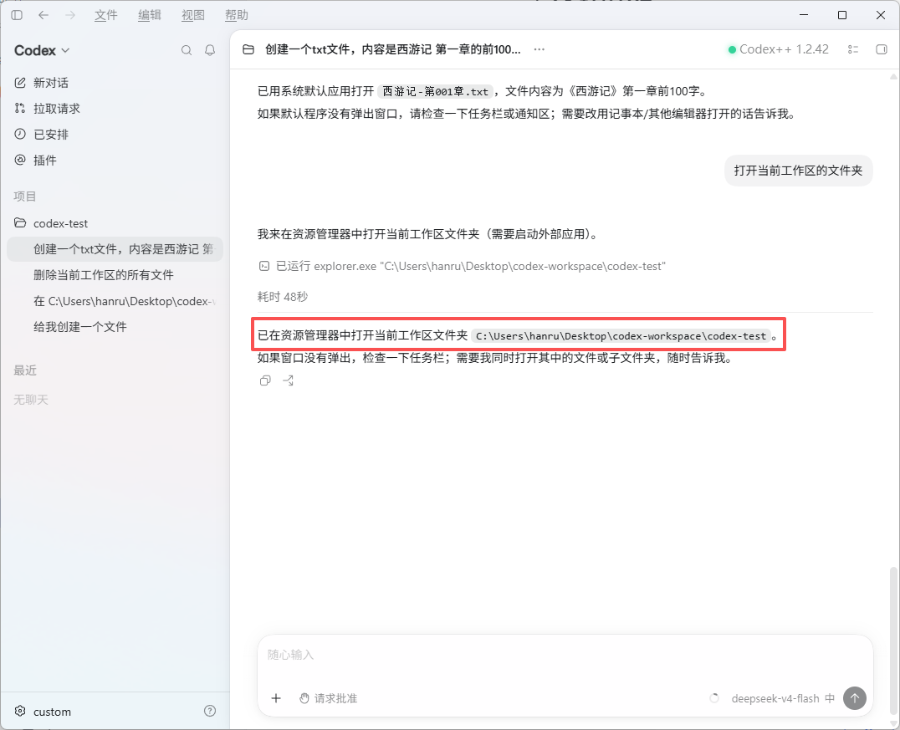Viewport: 900px width, 730px height.
Task: Click the 西游记-第001章.txt file reference
Action: click(x=436, y=91)
